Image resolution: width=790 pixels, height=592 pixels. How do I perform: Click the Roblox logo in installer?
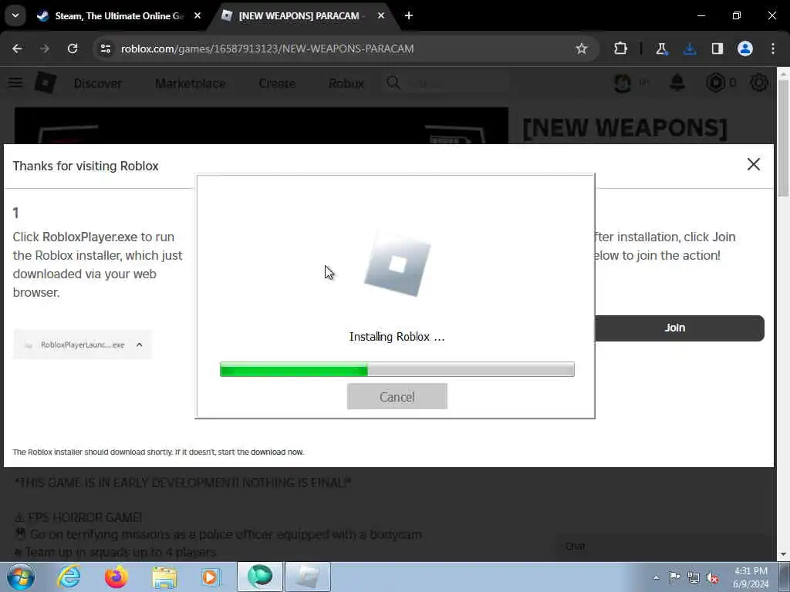397,264
